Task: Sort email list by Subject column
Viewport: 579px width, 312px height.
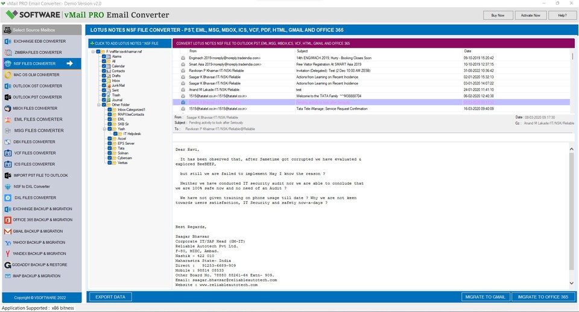Action: (x=302, y=51)
